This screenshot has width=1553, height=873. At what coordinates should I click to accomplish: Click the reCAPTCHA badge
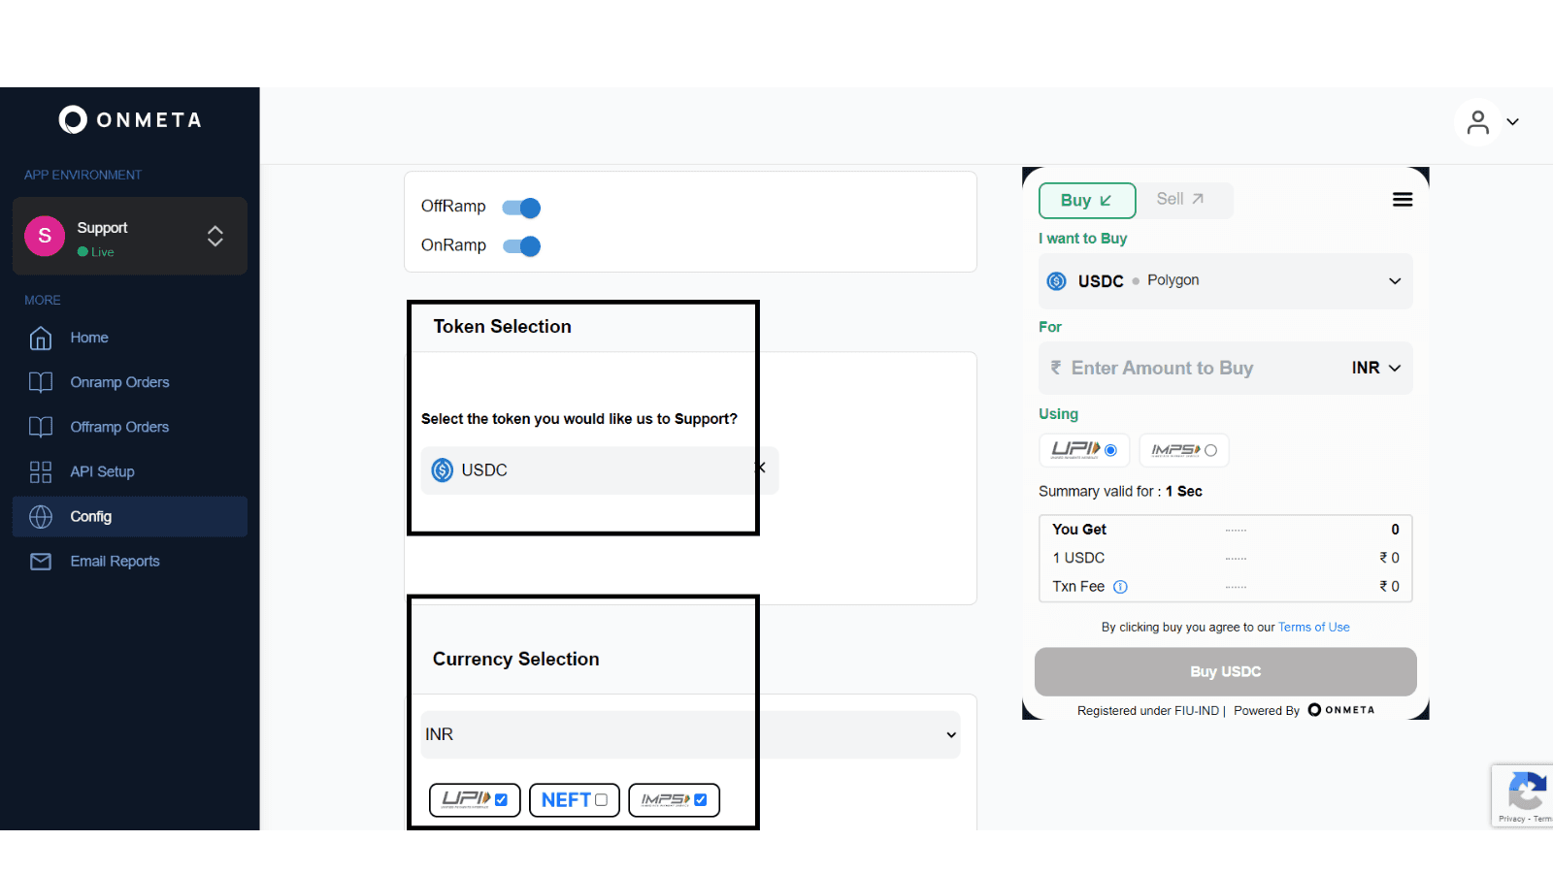click(x=1523, y=795)
